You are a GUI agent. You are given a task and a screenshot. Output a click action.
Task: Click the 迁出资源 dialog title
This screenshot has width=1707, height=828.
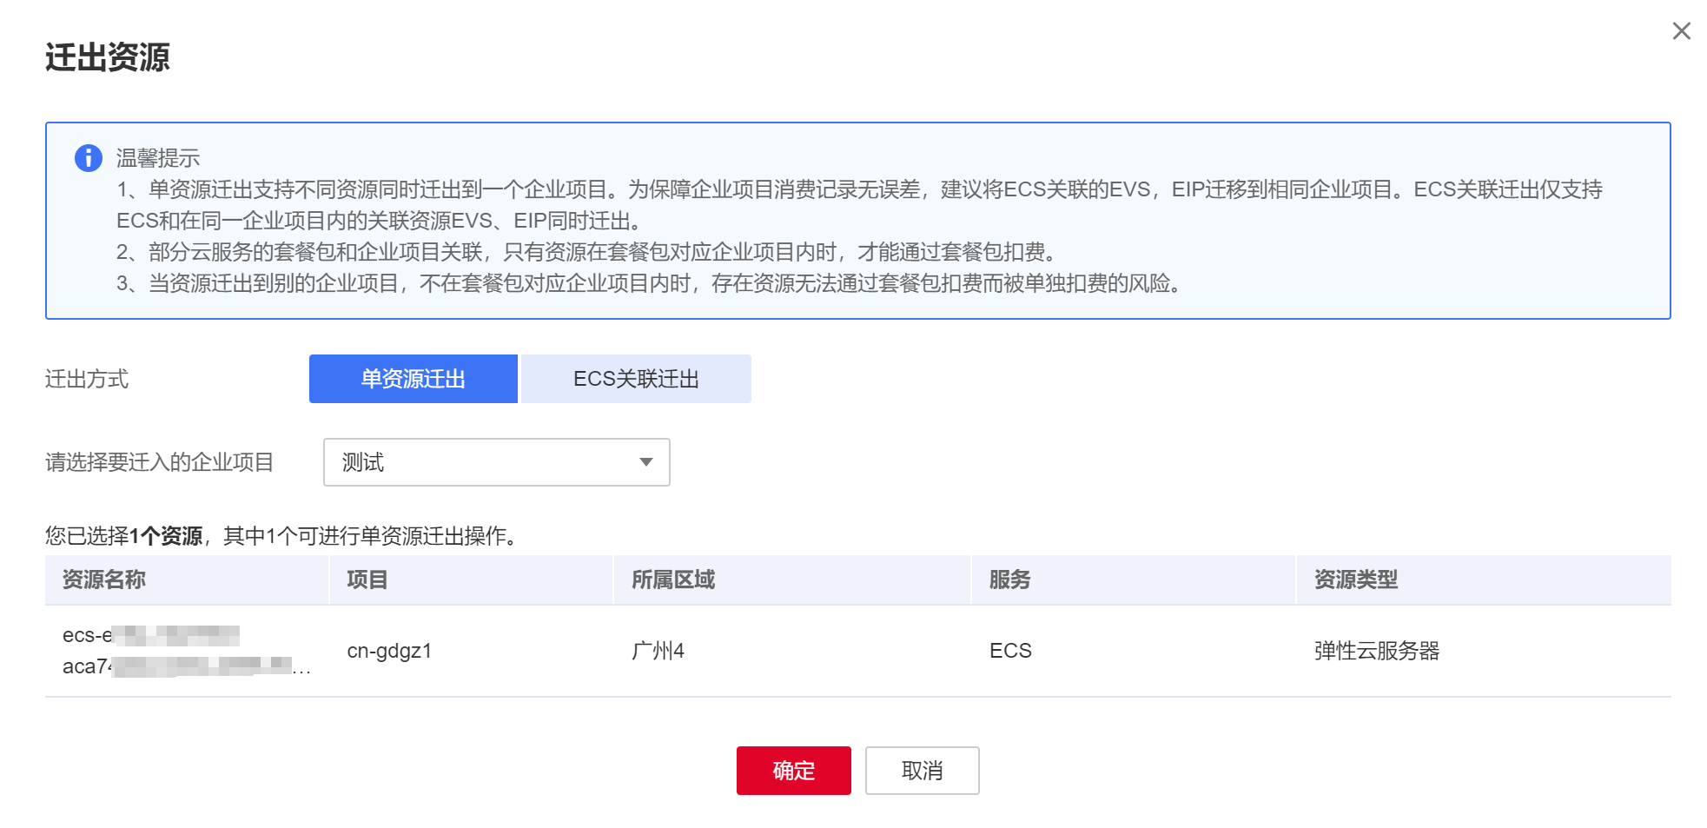[108, 57]
